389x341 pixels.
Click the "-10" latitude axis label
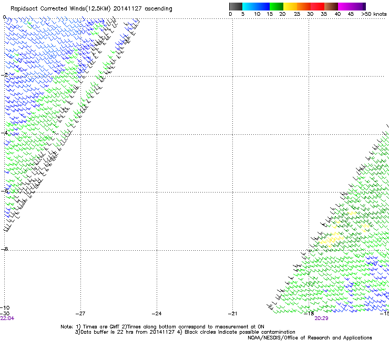pyautogui.click(x=5, y=308)
